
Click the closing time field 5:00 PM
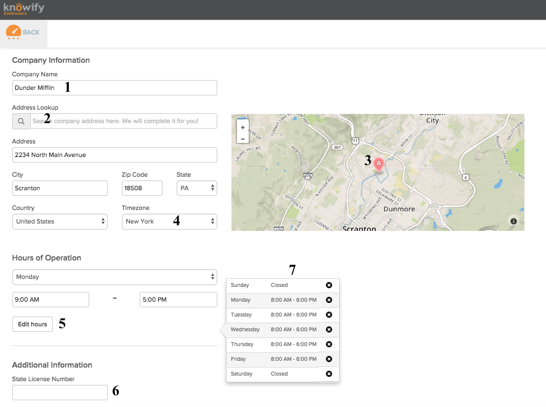click(x=179, y=300)
